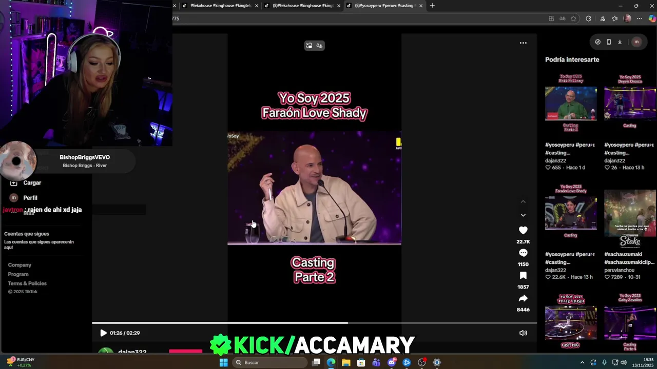Image resolution: width=657 pixels, height=369 pixels.
Task: Open Discord from taskbar
Action: coord(392,362)
